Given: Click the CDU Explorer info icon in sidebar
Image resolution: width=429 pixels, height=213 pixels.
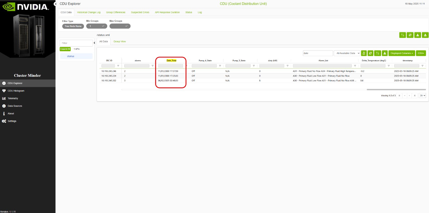Looking at the screenshot, I should pyautogui.click(x=4, y=83).
